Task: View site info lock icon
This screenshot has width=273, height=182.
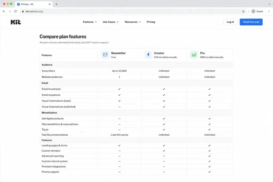Action: (x=23, y=11)
